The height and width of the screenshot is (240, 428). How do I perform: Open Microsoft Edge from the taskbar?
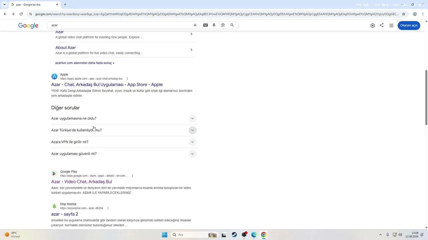(254, 235)
